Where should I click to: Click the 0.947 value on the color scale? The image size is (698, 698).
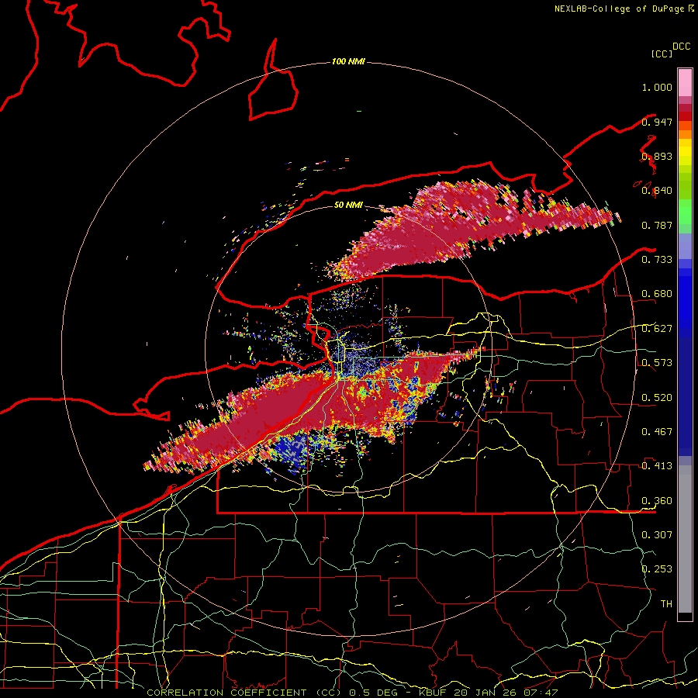click(x=657, y=122)
